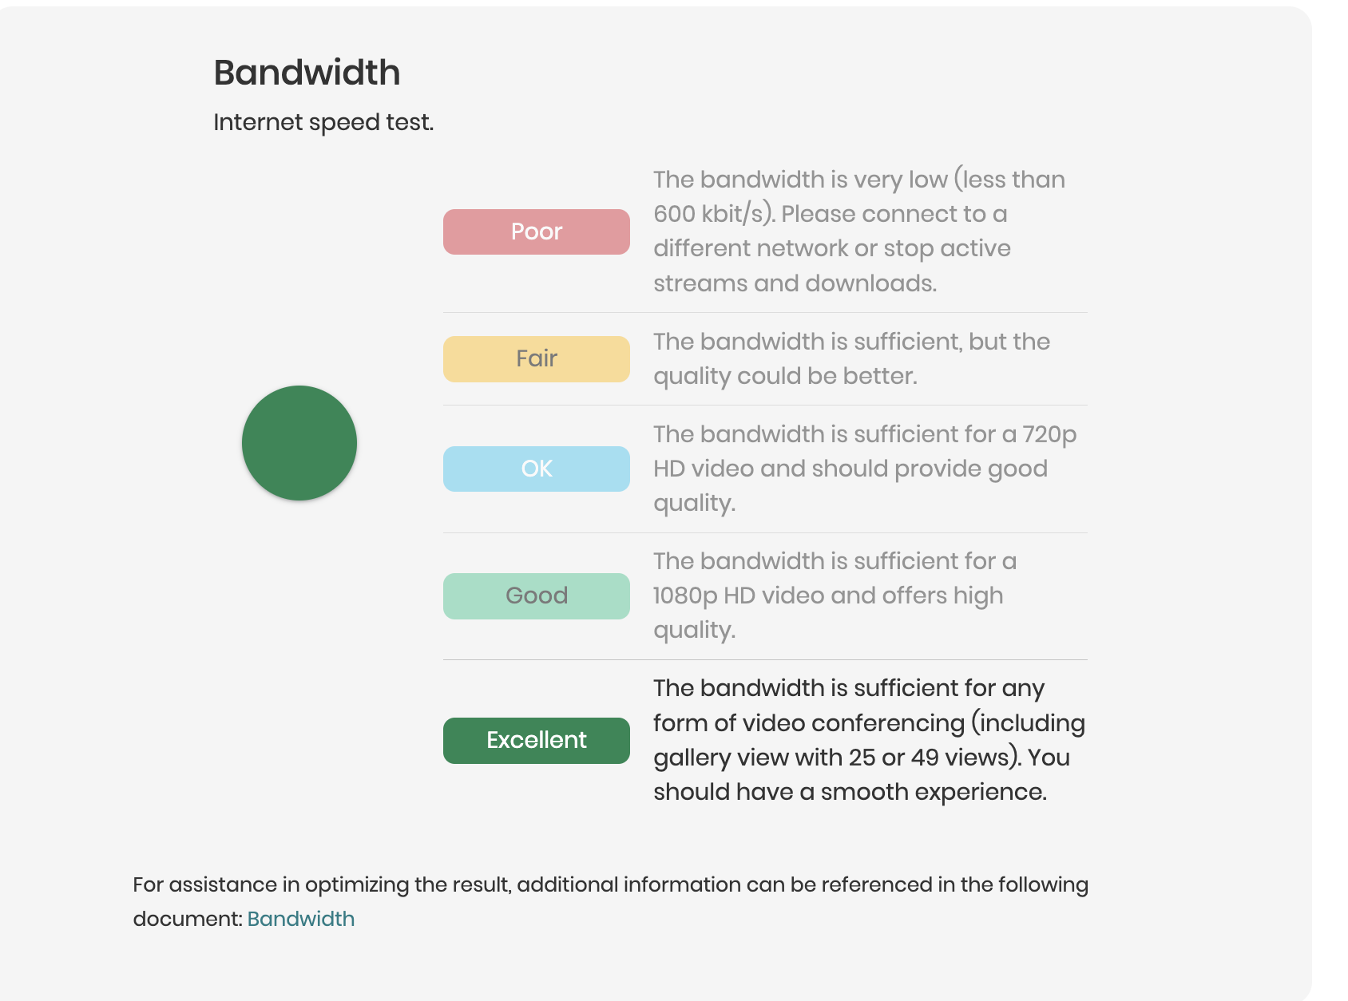
Task: Click the OK rating badge
Action: coord(537,469)
